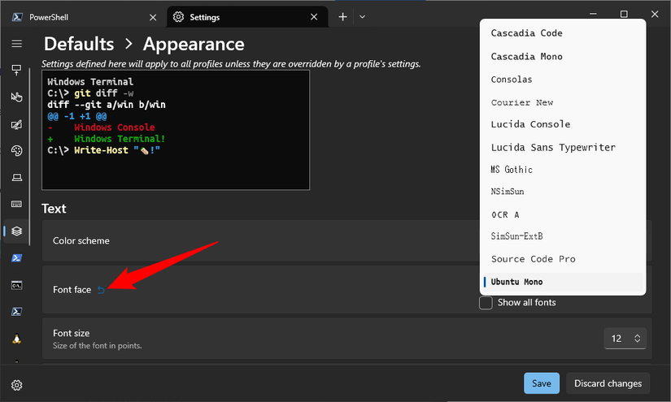Choose Courier New font
The image size is (671, 402).
(x=563, y=102)
